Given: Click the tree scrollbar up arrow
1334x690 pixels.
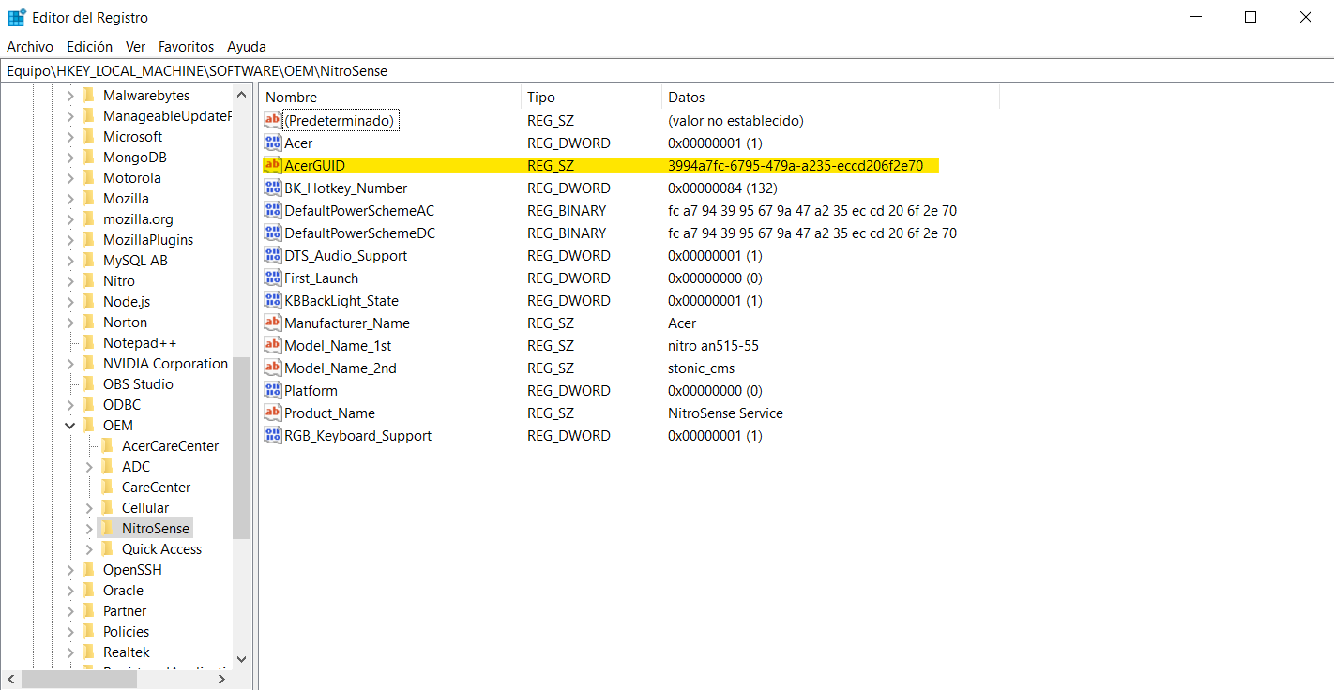Looking at the screenshot, I should pos(241,95).
